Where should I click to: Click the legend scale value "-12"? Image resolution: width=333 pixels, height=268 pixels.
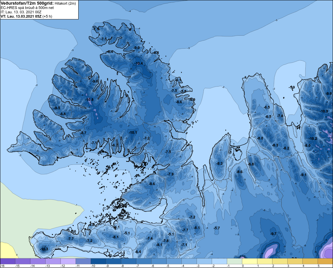coord(63,266)
